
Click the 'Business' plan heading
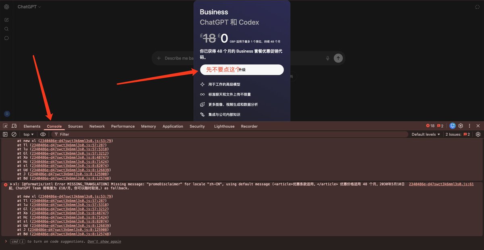coord(214,12)
